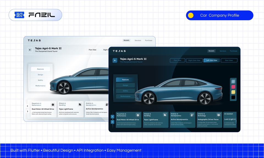Select Features in the sidebar menu
The width and height of the screenshot is (264, 158).
coord(126,80)
